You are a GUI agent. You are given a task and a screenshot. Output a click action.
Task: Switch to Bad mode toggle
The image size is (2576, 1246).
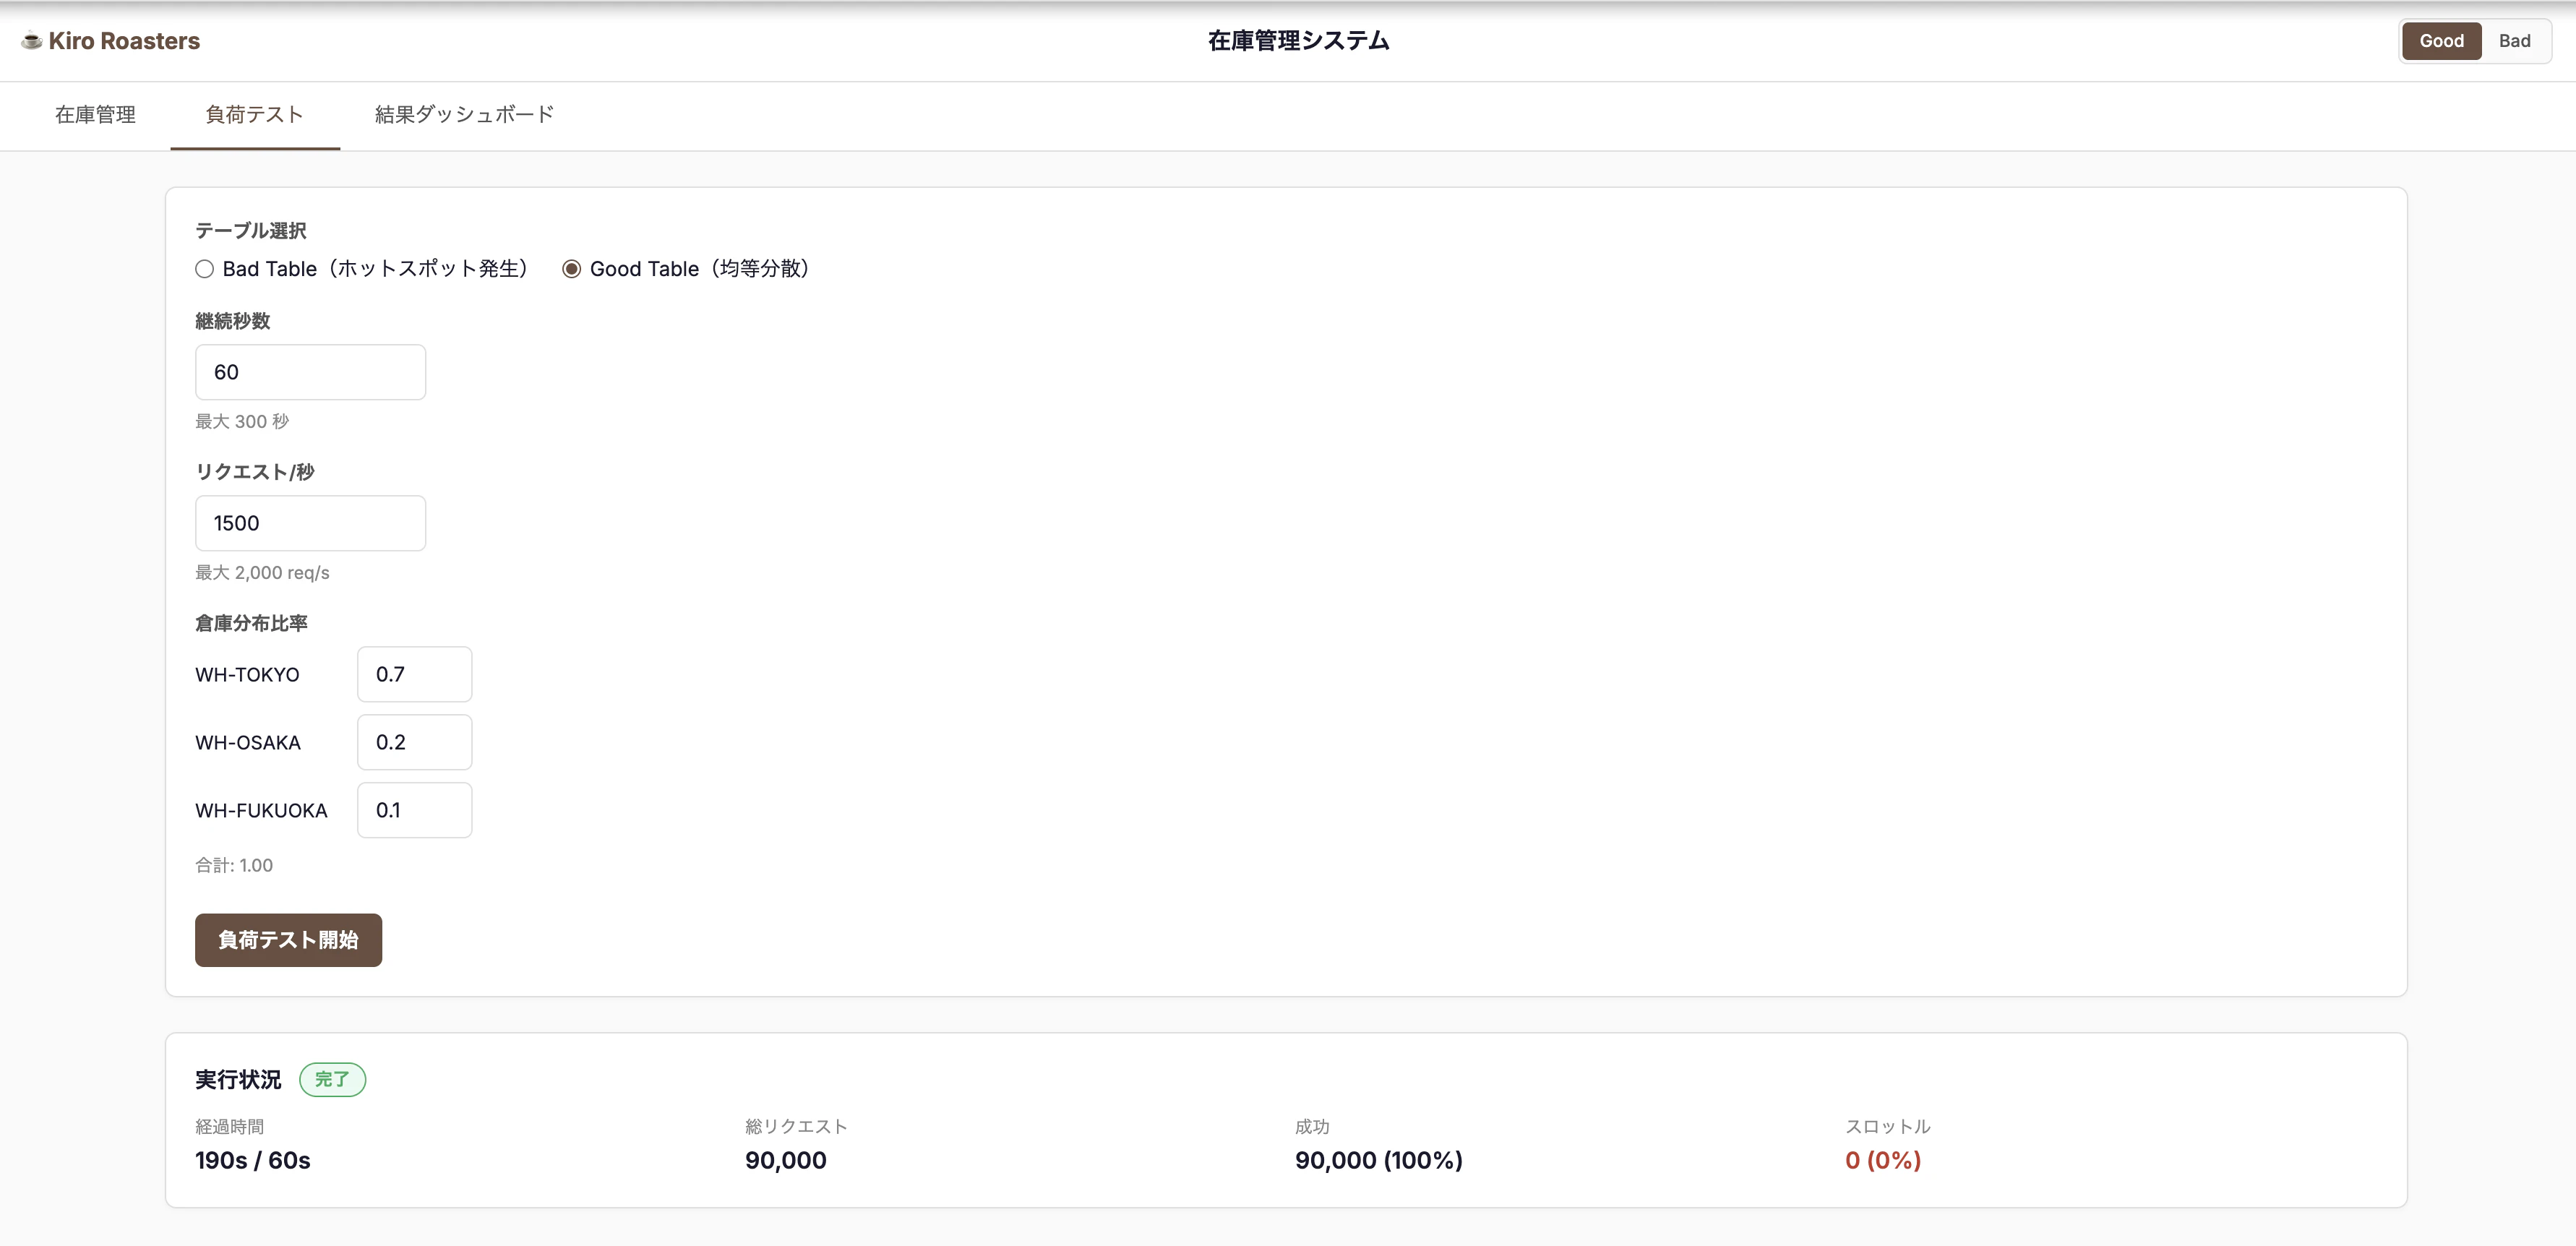pos(2514,41)
